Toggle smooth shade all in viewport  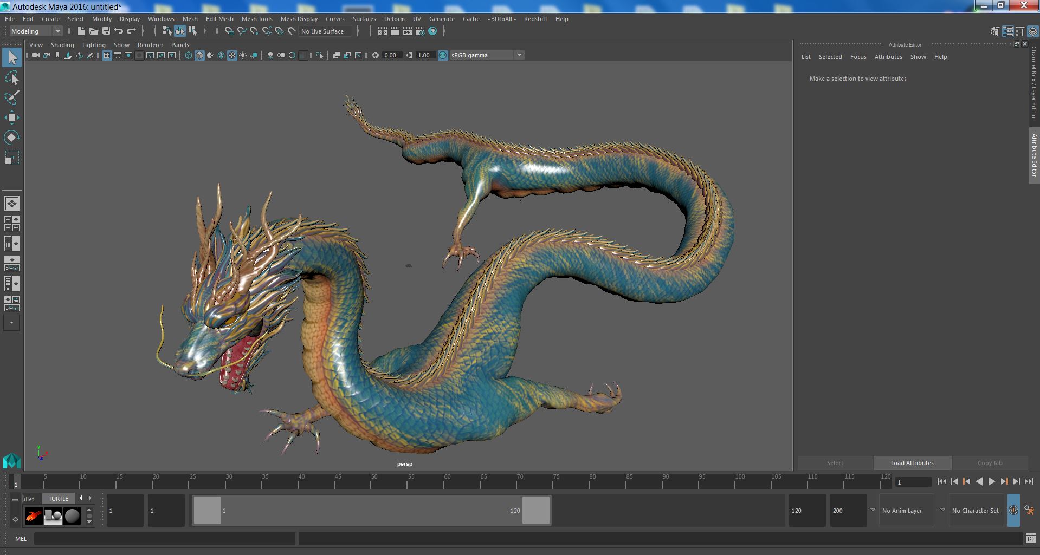pyautogui.click(x=199, y=55)
